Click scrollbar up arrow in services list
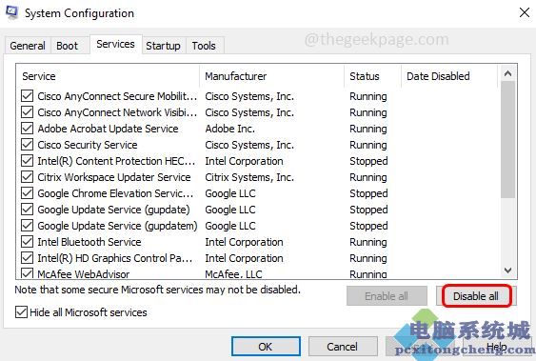The width and height of the screenshot is (536, 361). tap(508, 73)
